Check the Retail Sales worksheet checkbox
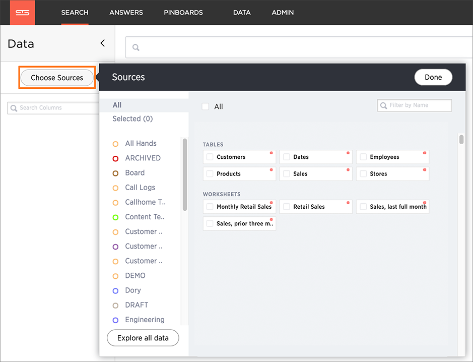The width and height of the screenshot is (473, 362). click(x=287, y=207)
